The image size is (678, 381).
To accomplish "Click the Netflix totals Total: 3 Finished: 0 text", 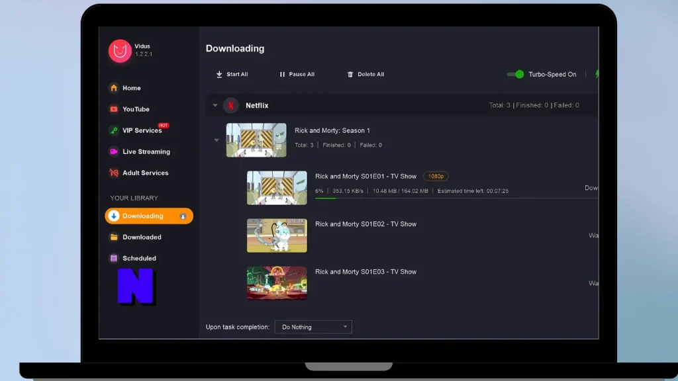I will [534, 105].
